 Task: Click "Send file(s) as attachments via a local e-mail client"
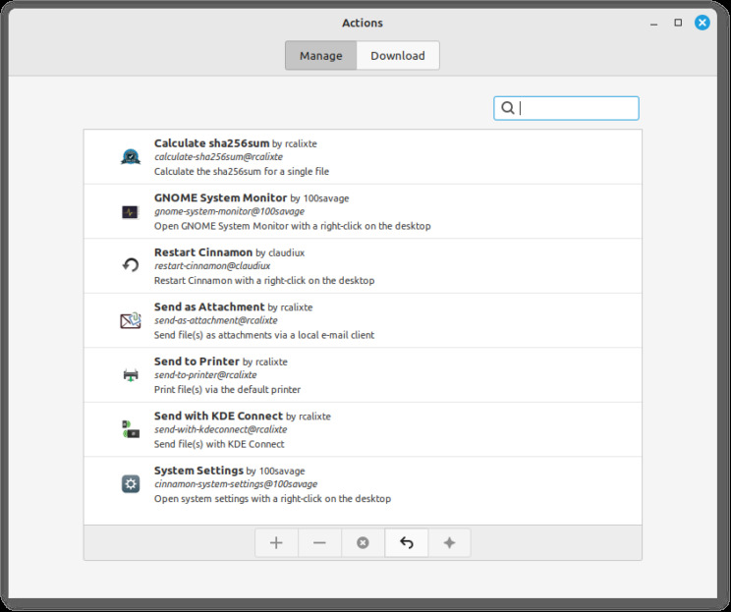264,335
